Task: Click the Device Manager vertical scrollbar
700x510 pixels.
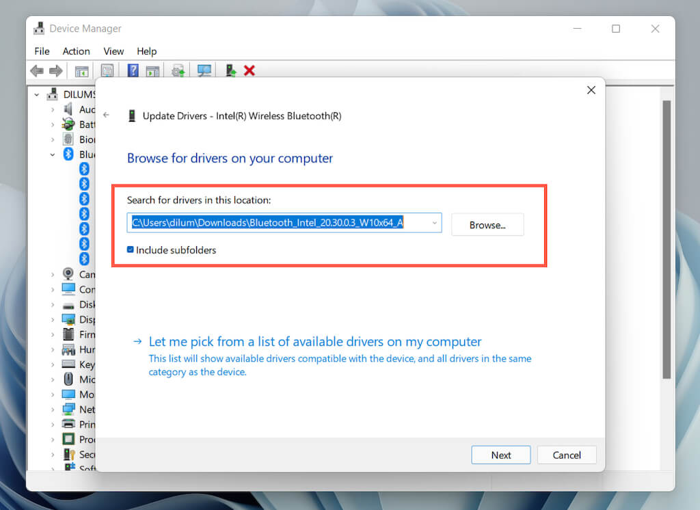Action: click(x=667, y=239)
